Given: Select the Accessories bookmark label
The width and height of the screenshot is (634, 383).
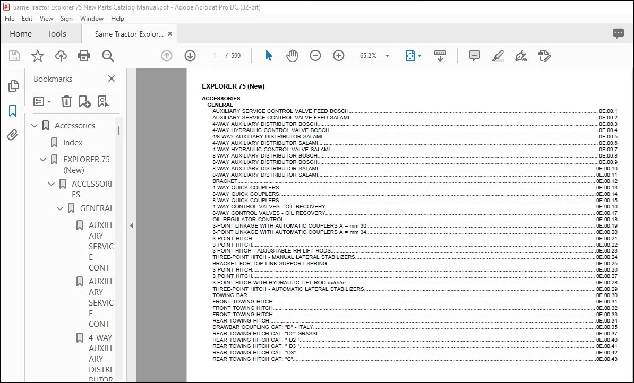Looking at the screenshot, I should [x=75, y=126].
